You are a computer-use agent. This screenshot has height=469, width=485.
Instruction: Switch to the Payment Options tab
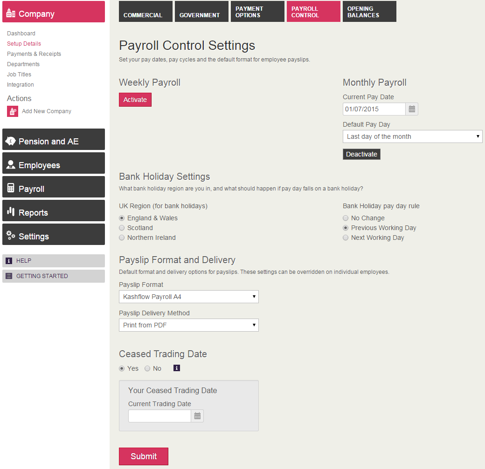(x=257, y=12)
